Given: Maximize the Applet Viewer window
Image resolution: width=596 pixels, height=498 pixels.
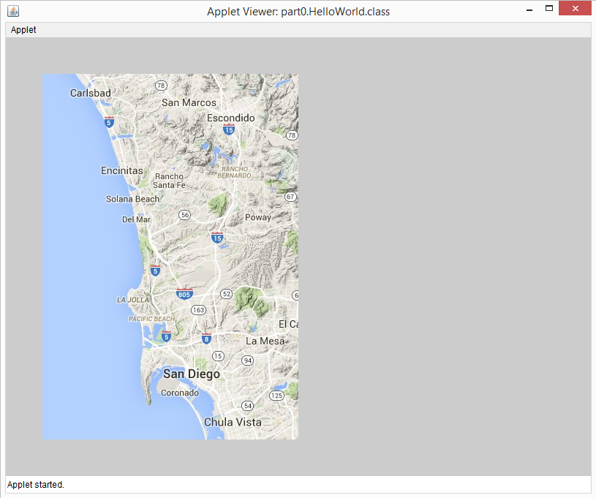Looking at the screenshot, I should click(549, 8).
